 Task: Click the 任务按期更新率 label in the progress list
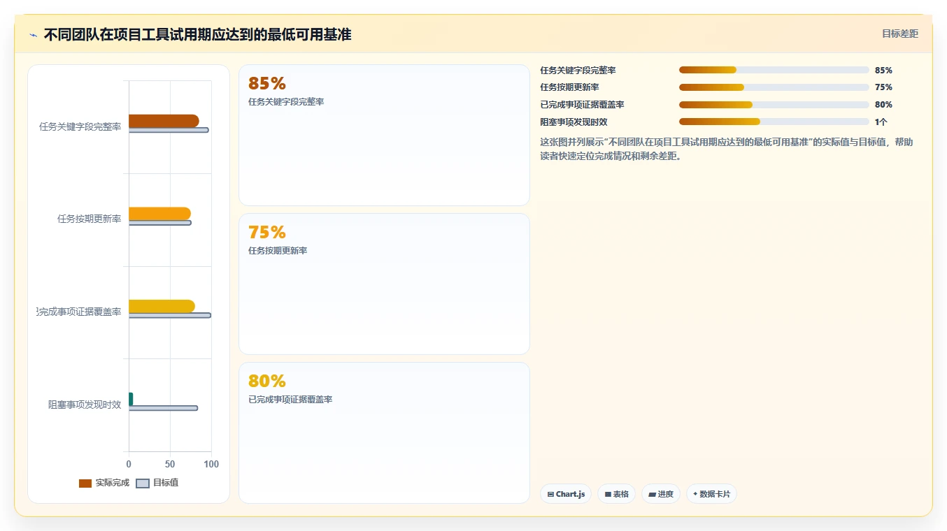click(x=569, y=87)
